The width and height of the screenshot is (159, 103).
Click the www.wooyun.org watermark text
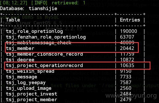(x=131, y=95)
